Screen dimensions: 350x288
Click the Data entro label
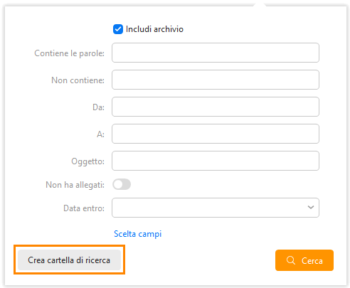(84, 208)
